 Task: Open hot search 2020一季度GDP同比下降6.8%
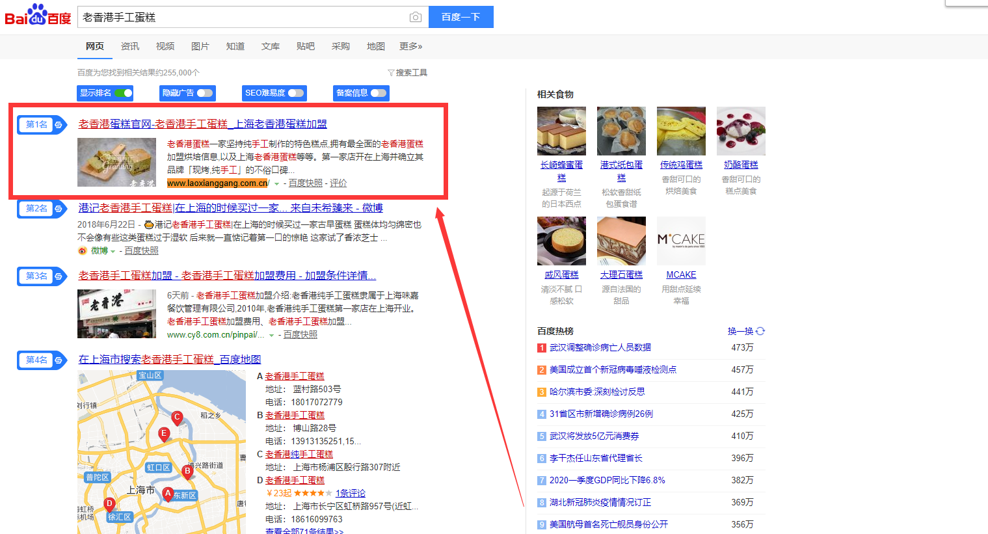pos(607,480)
